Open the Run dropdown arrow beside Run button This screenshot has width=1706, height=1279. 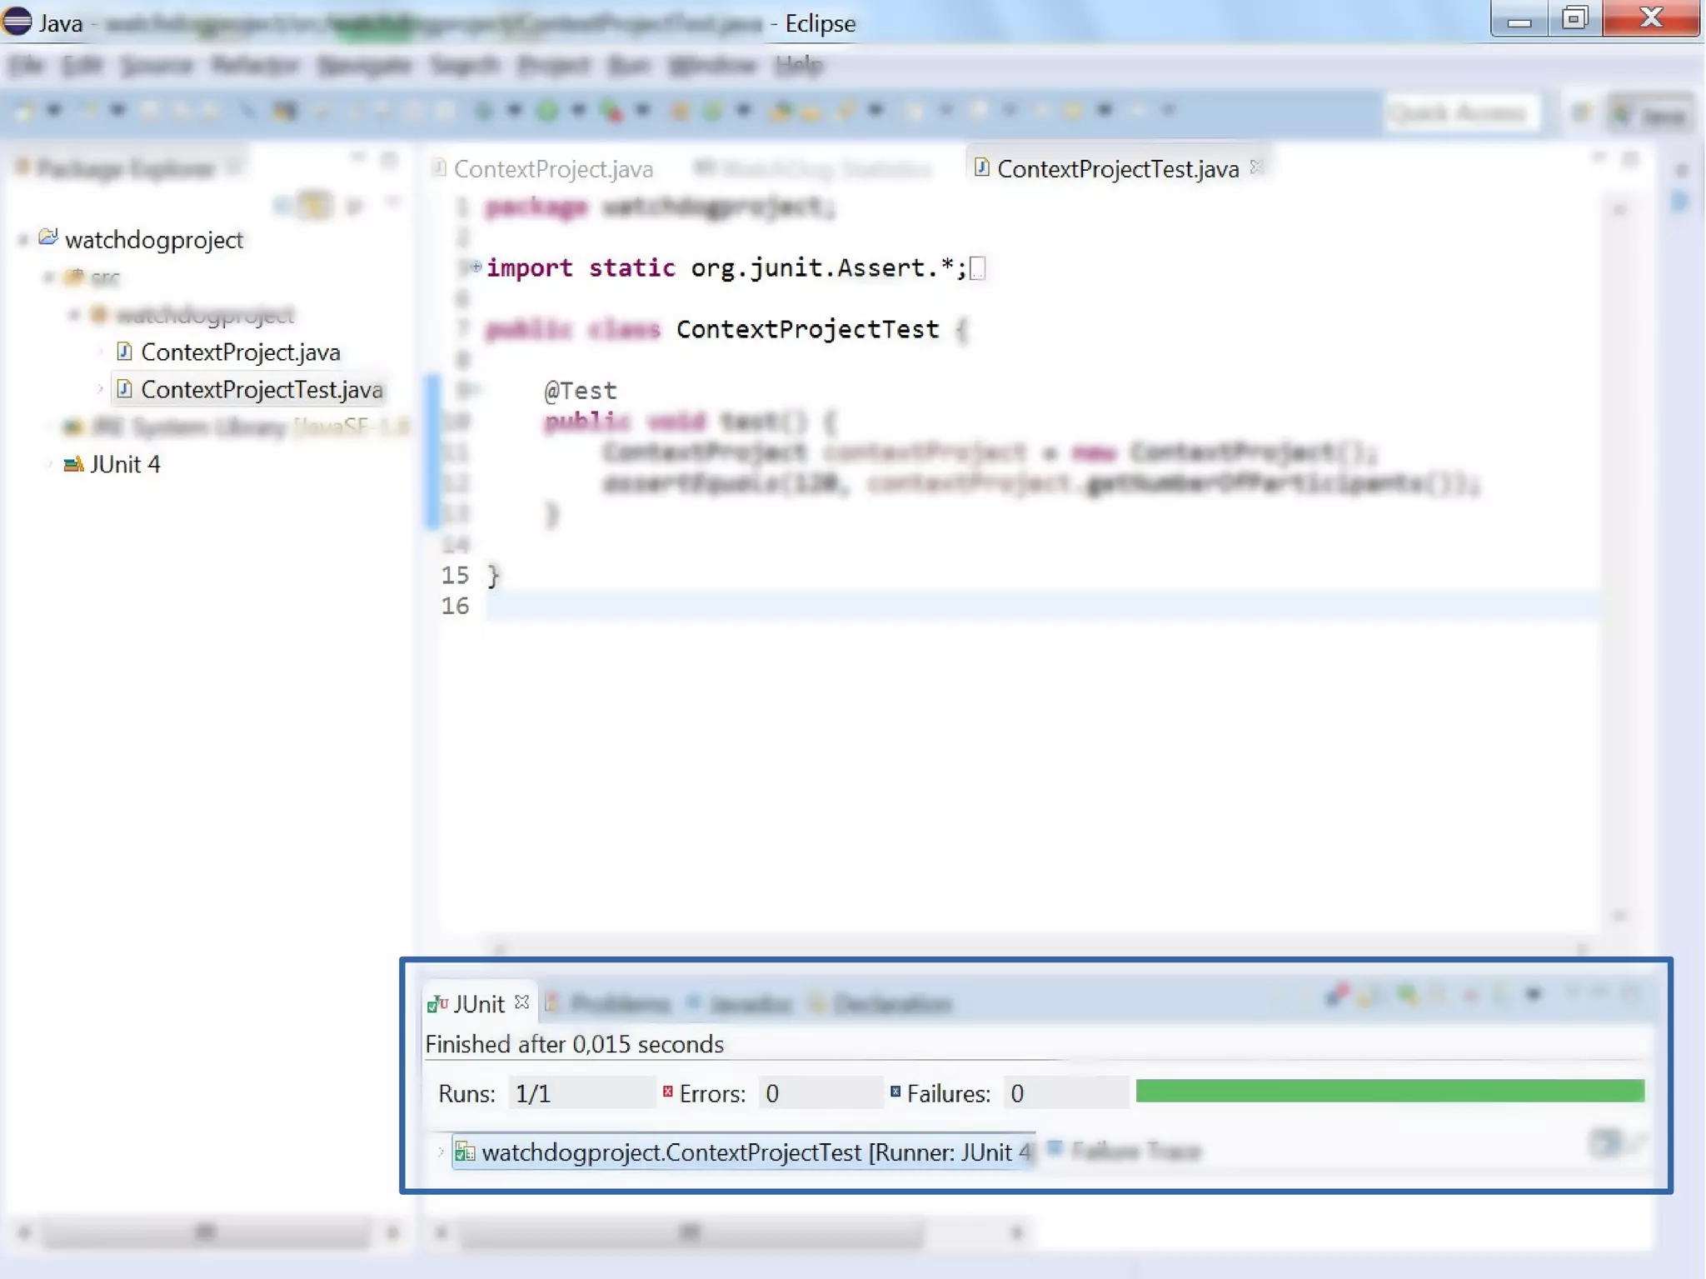(579, 111)
